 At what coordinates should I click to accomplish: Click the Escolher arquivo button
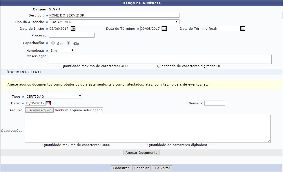(39, 110)
